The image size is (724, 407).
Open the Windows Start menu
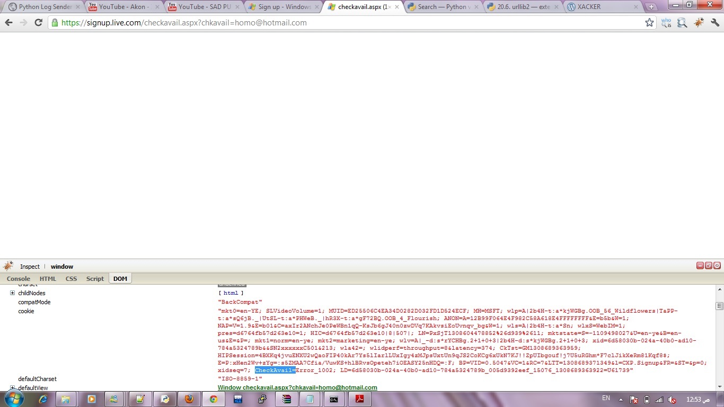click(x=13, y=399)
